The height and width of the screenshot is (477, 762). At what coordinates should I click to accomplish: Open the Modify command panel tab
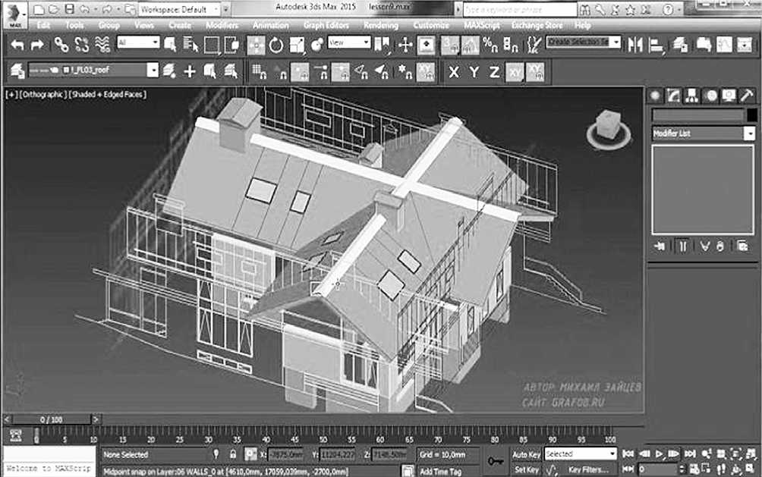(673, 96)
